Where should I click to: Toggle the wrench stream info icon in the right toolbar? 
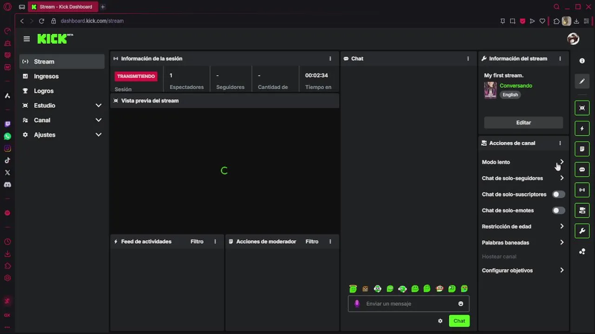tap(582, 231)
